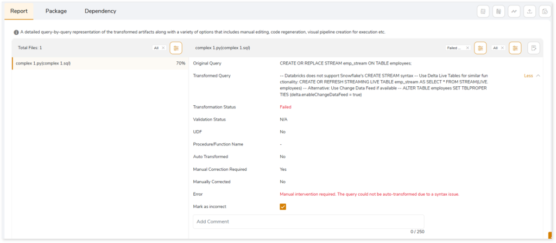Uncheck the Mark as incorrect checkbox
The width and height of the screenshot is (556, 243).
click(283, 207)
